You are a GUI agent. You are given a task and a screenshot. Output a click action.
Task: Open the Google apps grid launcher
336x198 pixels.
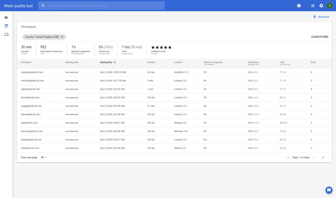pyautogui.click(x=313, y=6)
